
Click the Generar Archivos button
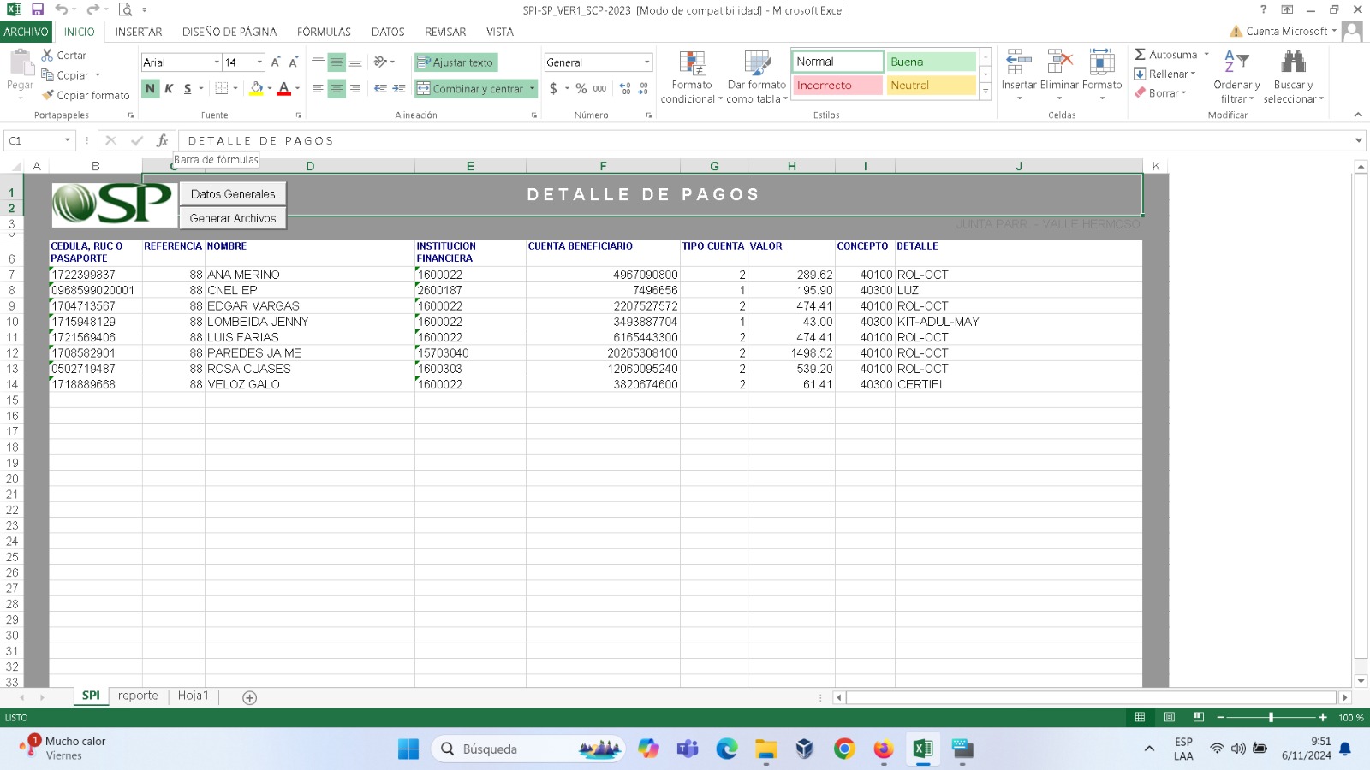[233, 218]
